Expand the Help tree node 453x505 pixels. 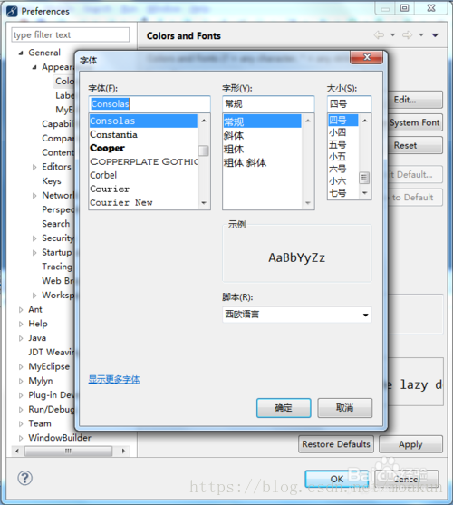click(x=21, y=324)
